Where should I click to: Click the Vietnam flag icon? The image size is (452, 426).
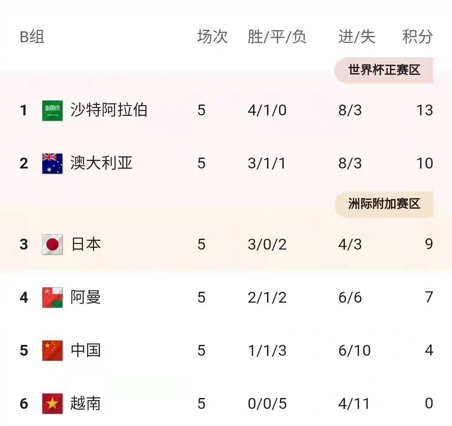52,403
